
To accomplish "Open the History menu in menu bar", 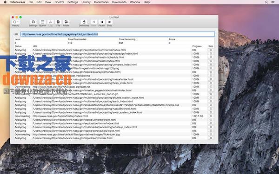I will pyautogui.click(x=86, y=2).
